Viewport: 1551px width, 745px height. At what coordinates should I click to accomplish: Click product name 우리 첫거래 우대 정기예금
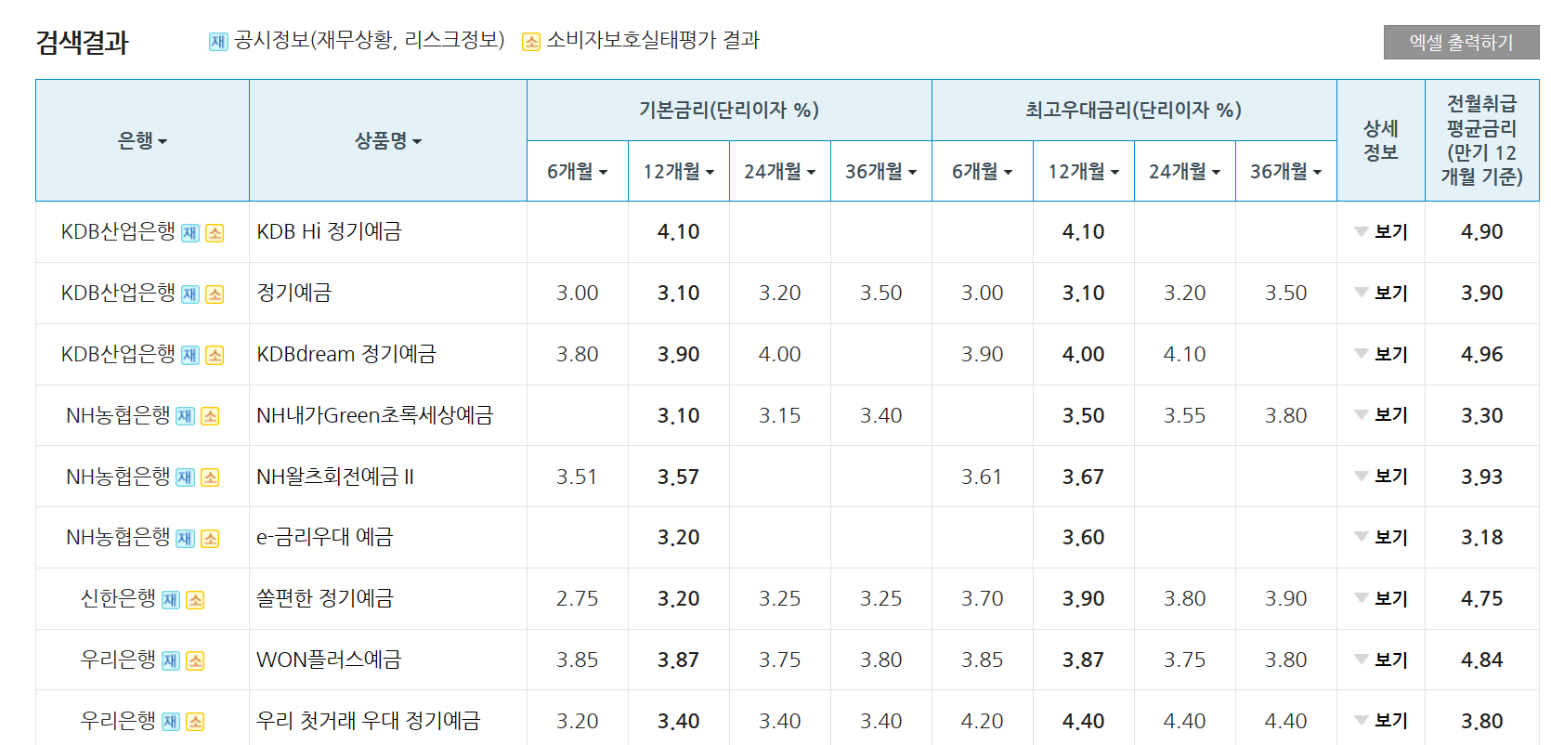[368, 721]
